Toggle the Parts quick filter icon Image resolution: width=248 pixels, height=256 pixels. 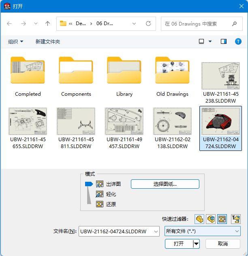(x=199, y=219)
